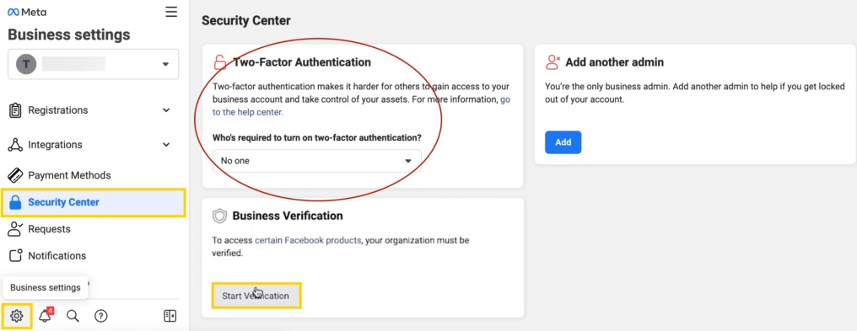Click the Business settings gear icon
Screen dimensions: 857x331
17,316
